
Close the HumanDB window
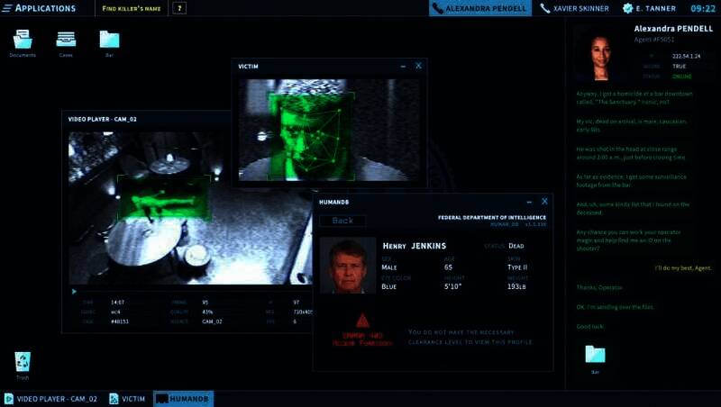pos(543,202)
